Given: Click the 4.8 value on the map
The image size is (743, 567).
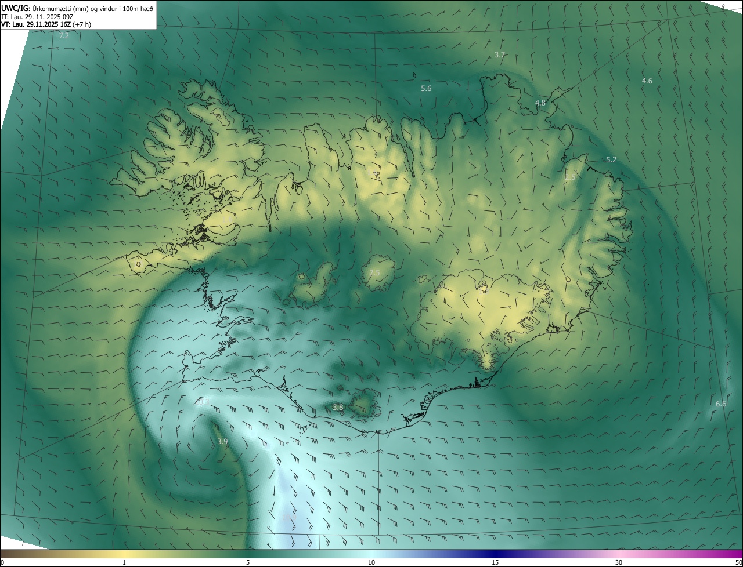Looking at the screenshot, I should click(540, 103).
